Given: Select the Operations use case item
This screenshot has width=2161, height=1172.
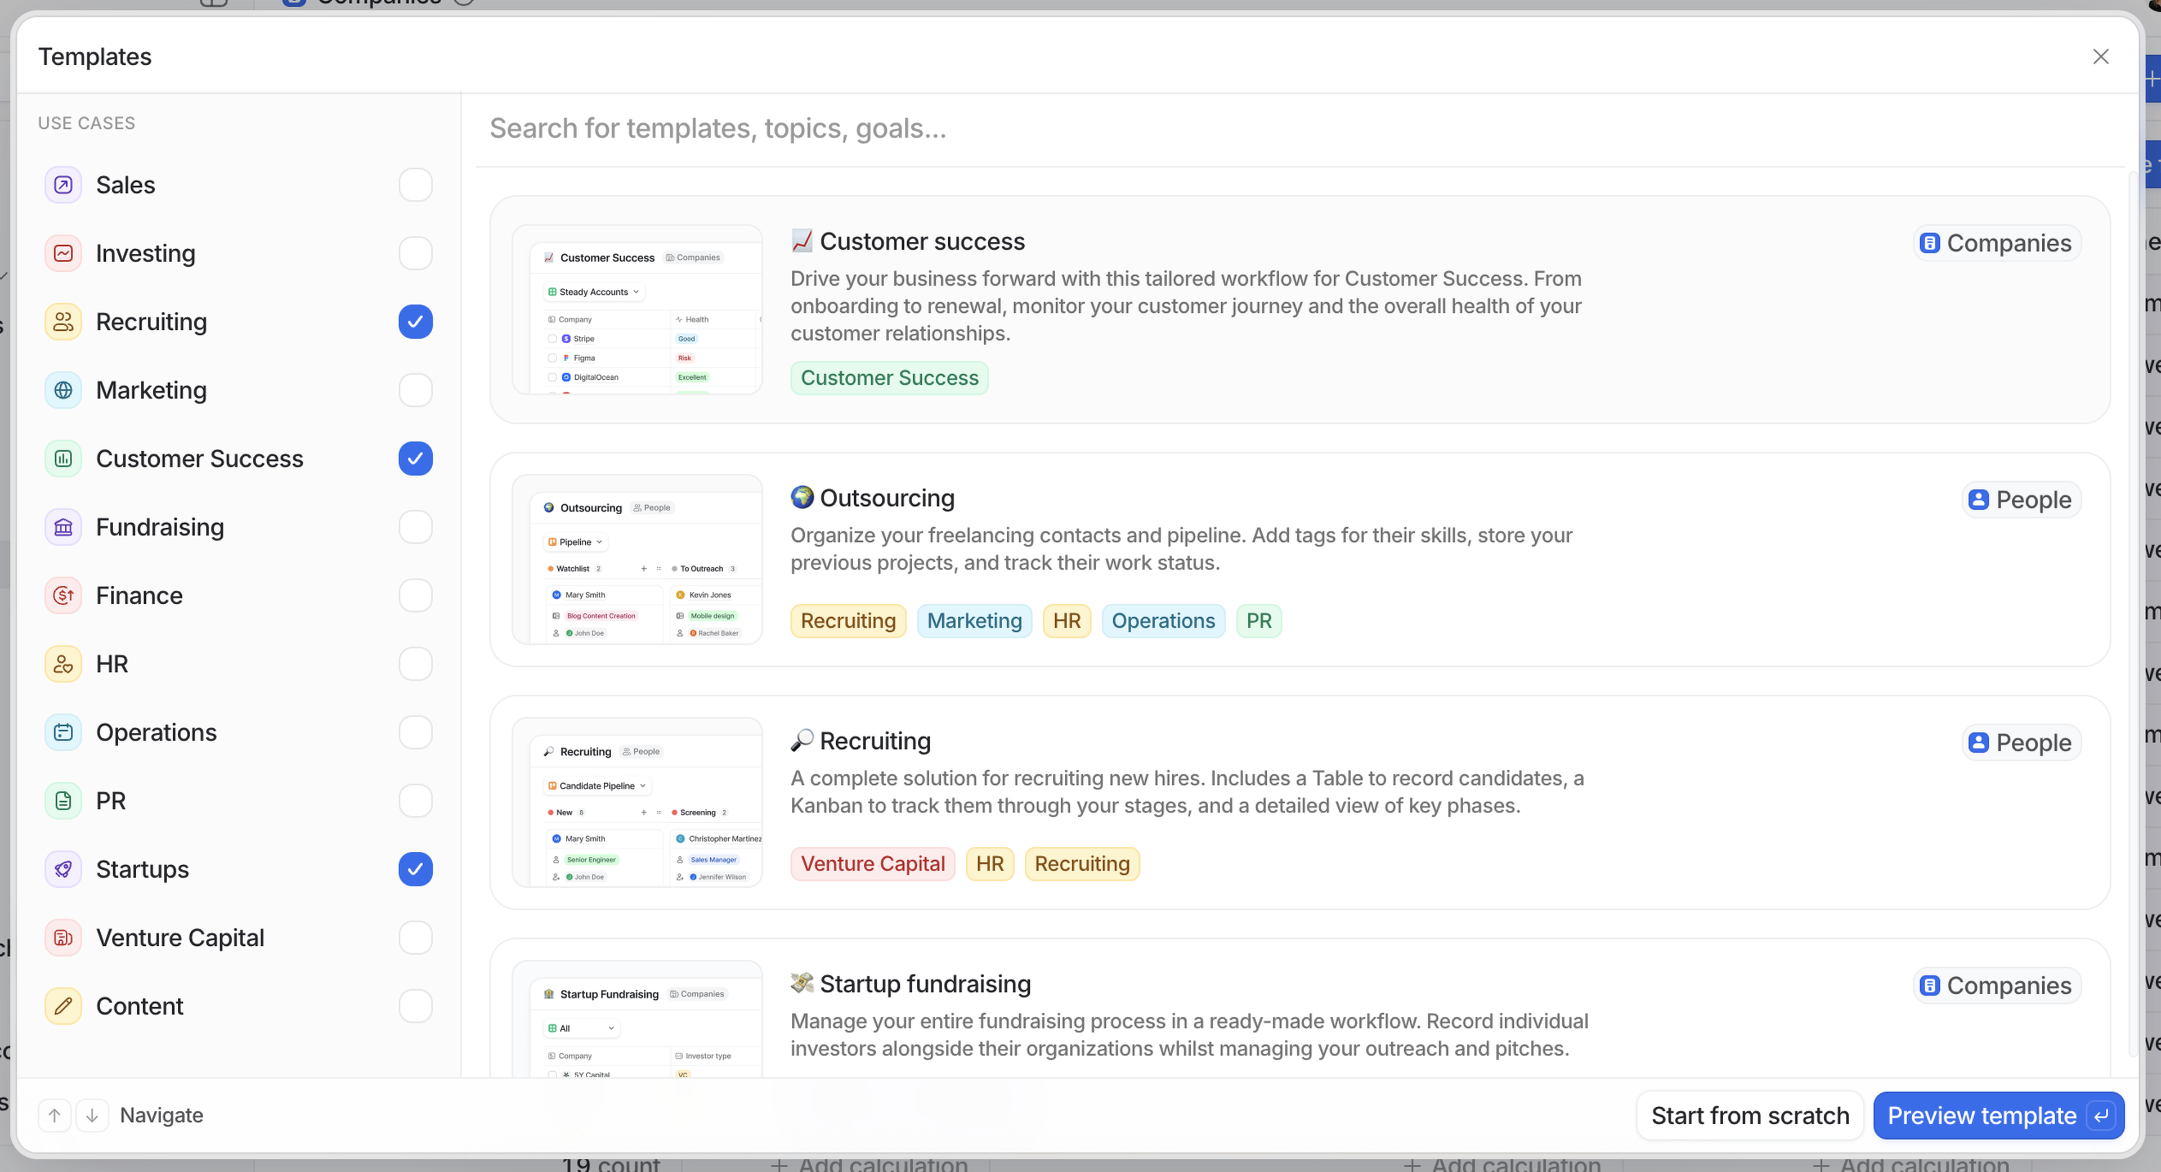Looking at the screenshot, I should pyautogui.click(x=156, y=733).
